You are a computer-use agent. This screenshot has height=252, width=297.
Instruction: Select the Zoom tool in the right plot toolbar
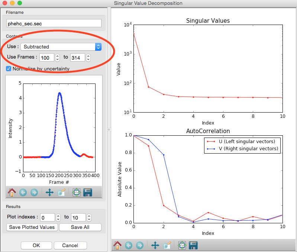click(x=167, y=245)
